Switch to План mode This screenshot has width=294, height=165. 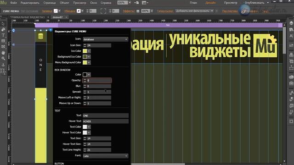(x=193, y=3)
